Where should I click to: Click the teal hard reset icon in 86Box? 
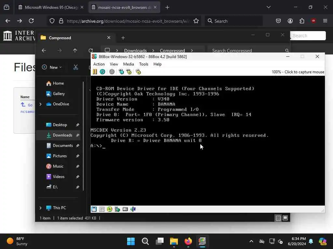click(102, 72)
